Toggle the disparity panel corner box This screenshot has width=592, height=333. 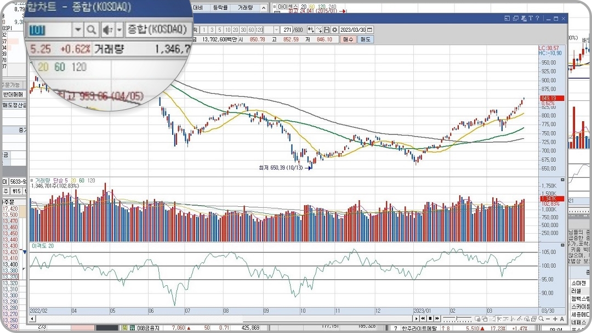[562, 245]
